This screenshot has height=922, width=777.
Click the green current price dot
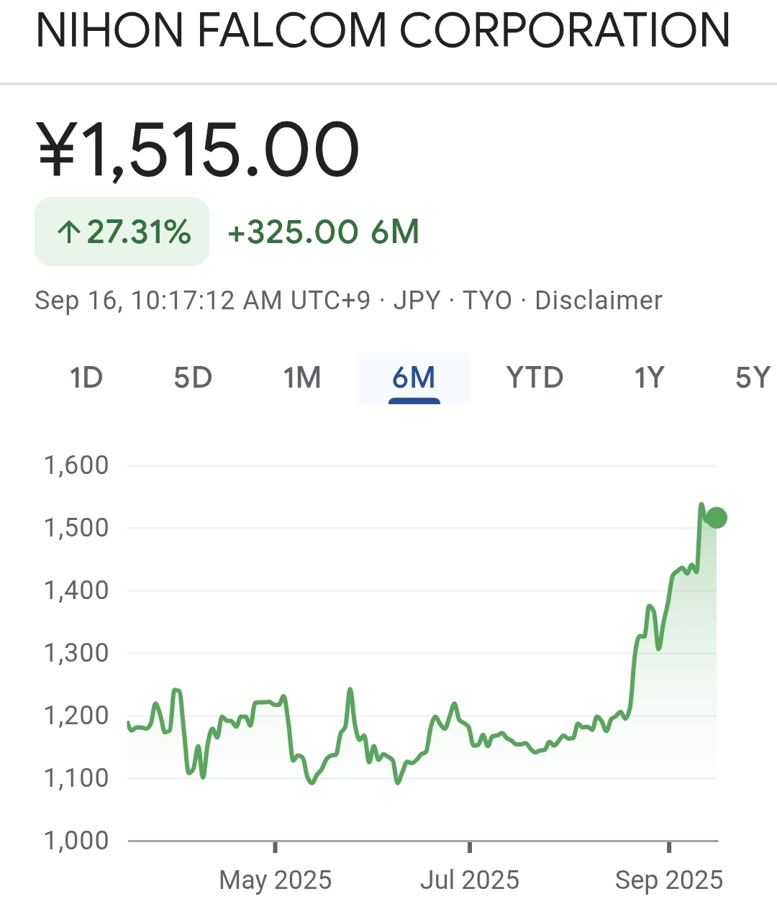(717, 518)
